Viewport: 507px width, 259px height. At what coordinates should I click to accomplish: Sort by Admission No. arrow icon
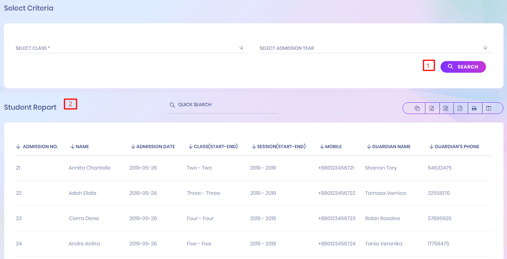point(18,147)
